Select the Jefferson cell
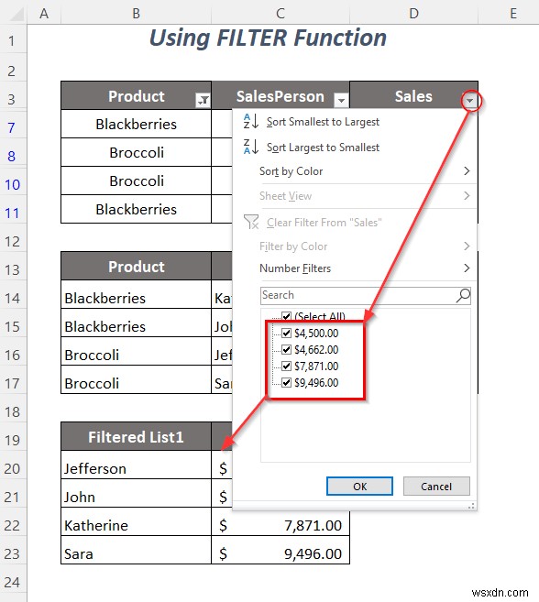This screenshot has height=602, width=539. [x=137, y=465]
